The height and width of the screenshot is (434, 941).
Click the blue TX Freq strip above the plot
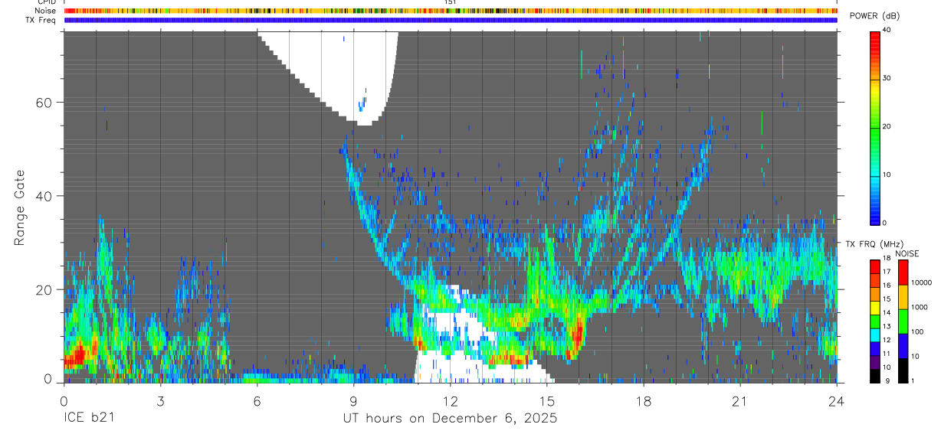(x=451, y=20)
